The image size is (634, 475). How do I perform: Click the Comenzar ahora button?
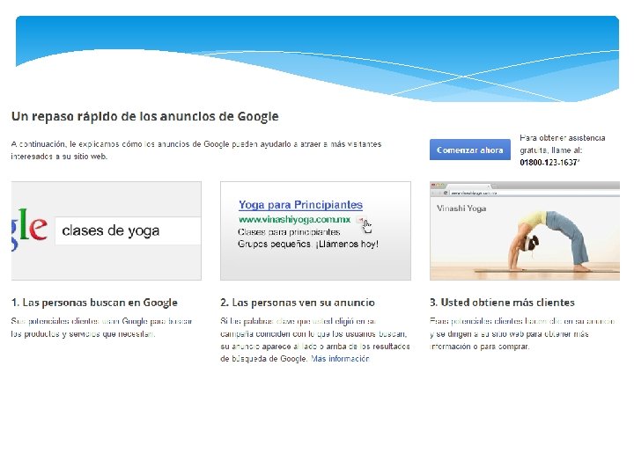click(470, 150)
